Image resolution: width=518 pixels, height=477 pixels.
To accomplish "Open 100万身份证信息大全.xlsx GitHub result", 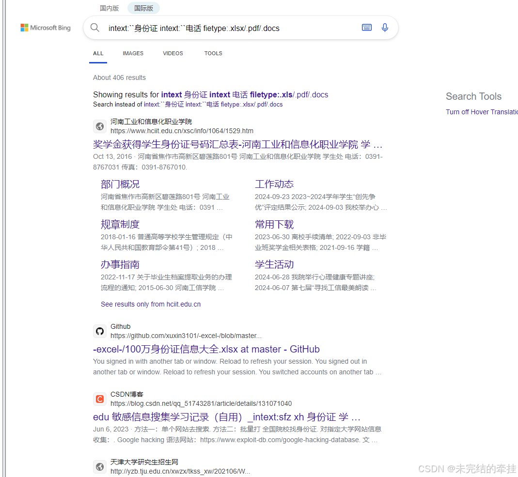I will click(x=206, y=349).
